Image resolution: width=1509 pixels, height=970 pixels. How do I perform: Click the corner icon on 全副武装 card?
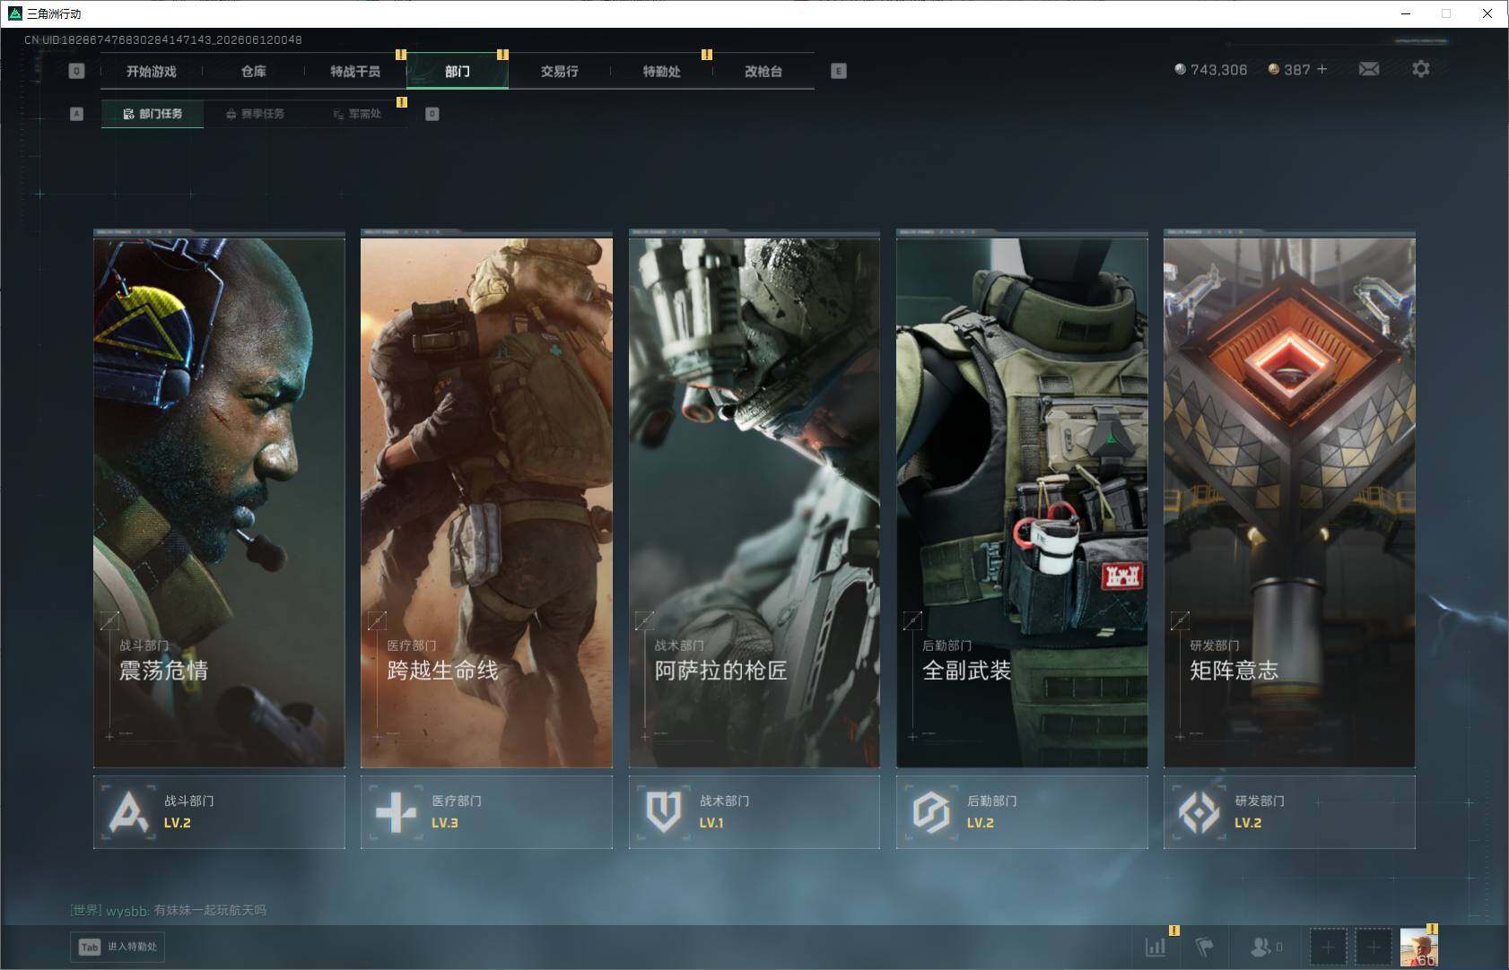(x=912, y=619)
